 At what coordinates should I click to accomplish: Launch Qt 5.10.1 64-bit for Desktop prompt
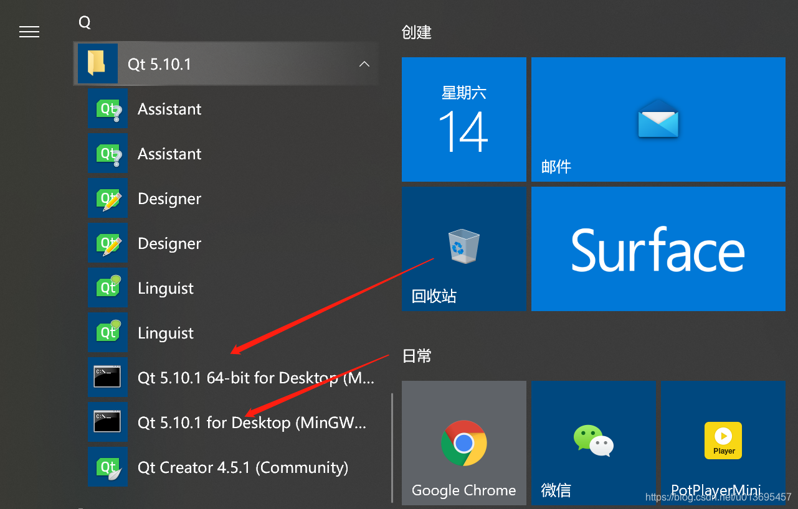coord(227,378)
